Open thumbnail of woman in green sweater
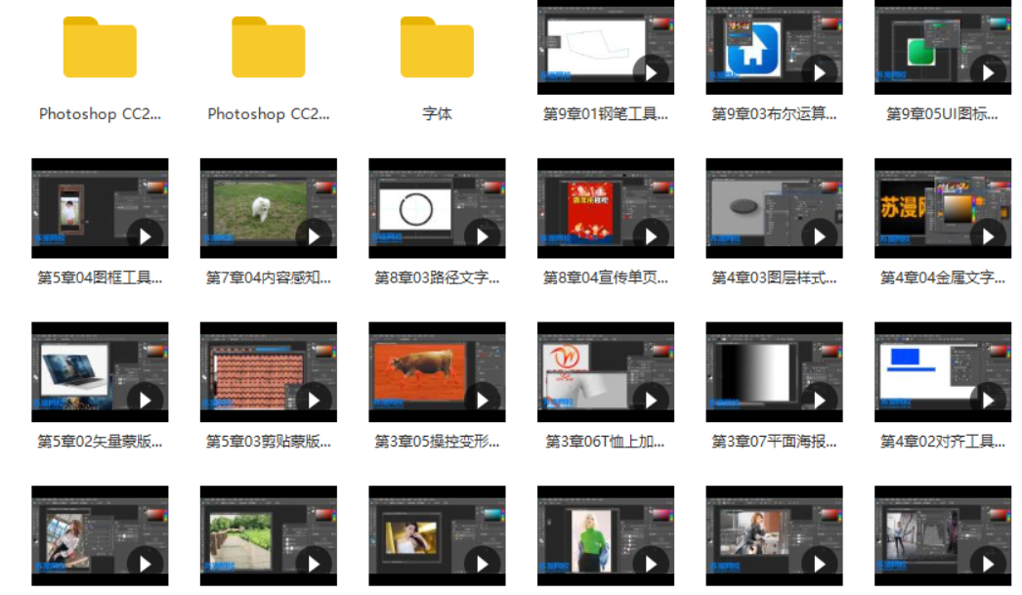The image size is (1022, 595). click(606, 535)
